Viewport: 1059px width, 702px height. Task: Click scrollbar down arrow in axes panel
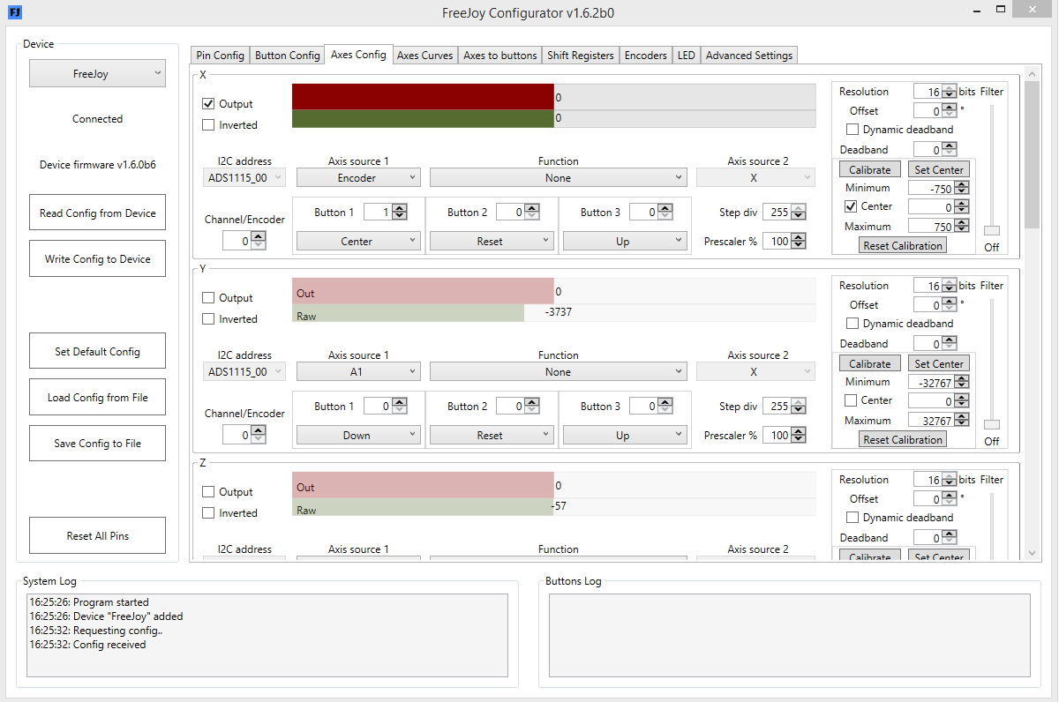click(1032, 552)
